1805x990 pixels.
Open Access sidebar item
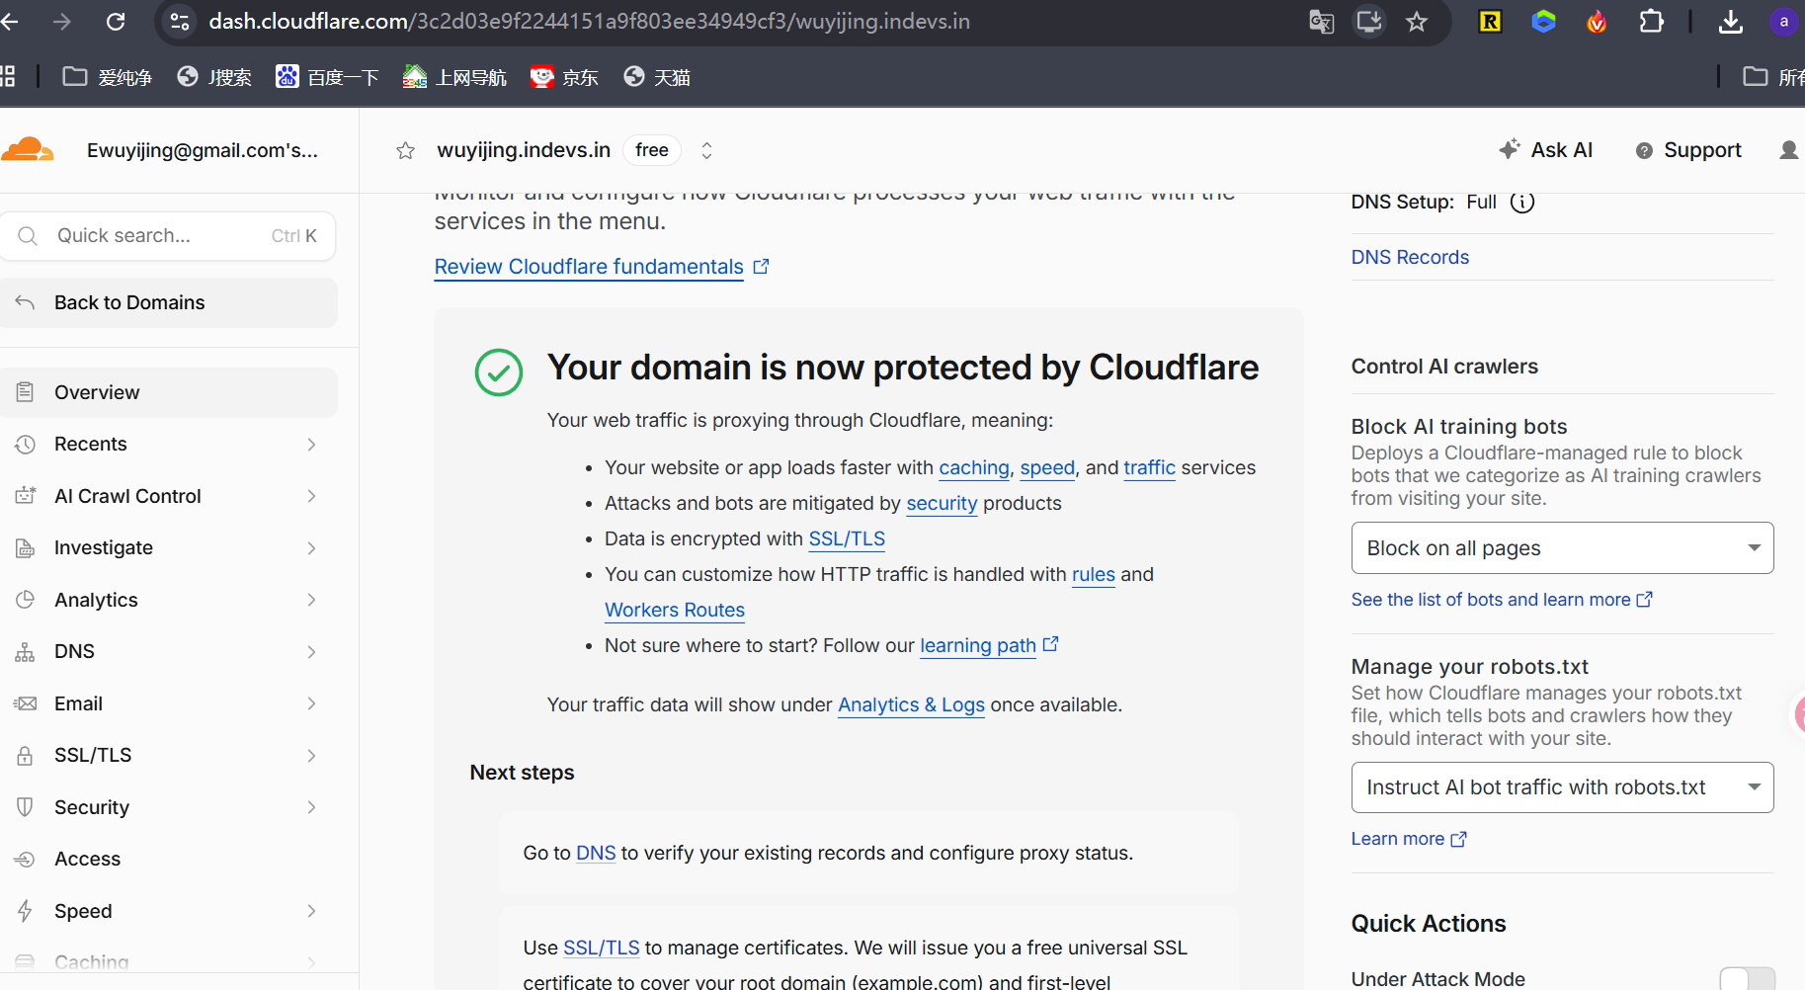tap(169, 860)
